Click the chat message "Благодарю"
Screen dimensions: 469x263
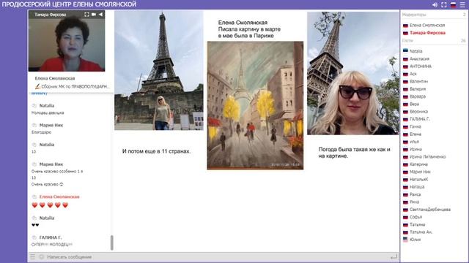[41, 132]
